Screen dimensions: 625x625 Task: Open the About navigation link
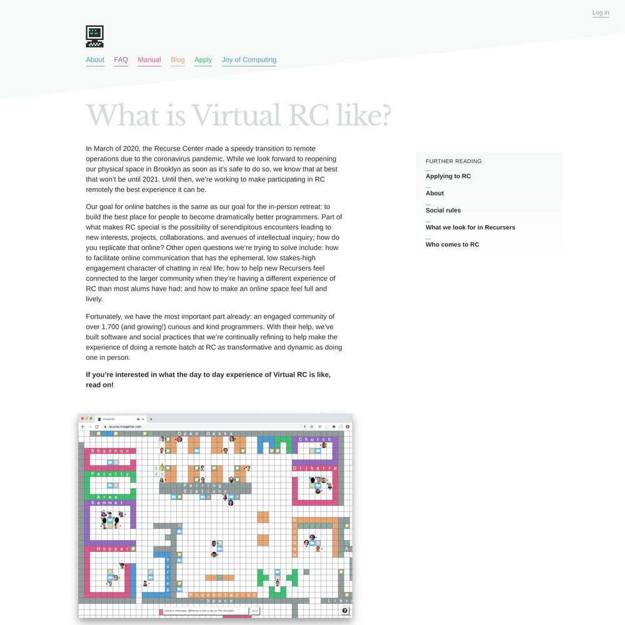coord(95,60)
